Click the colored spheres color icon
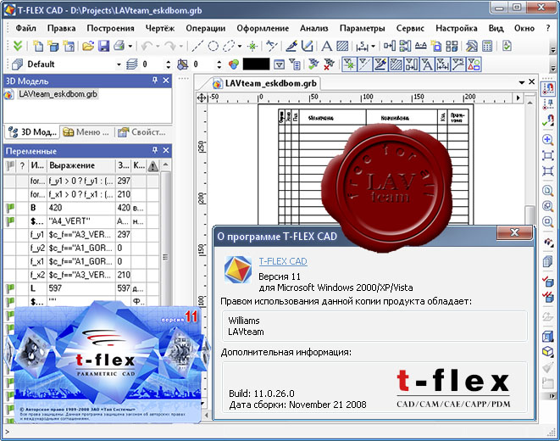Screen dimensions: 560x441 click(234, 64)
